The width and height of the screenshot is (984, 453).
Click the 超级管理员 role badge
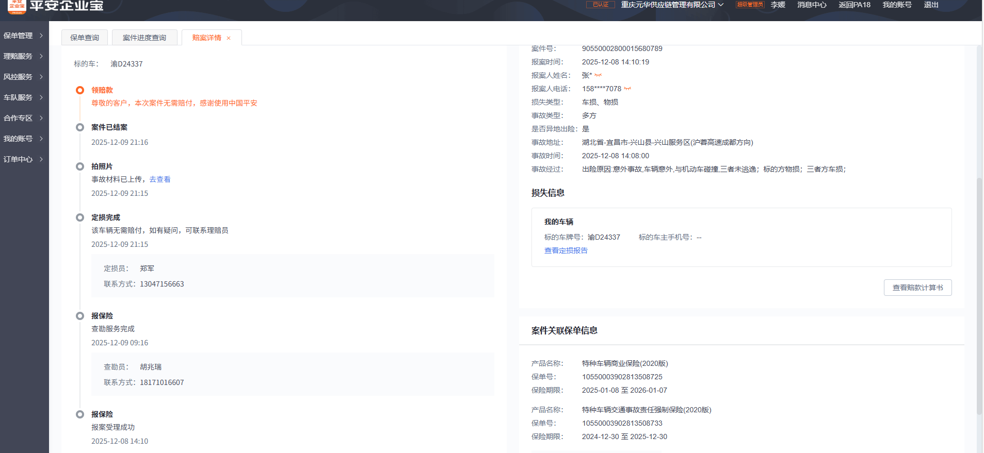[x=749, y=5]
